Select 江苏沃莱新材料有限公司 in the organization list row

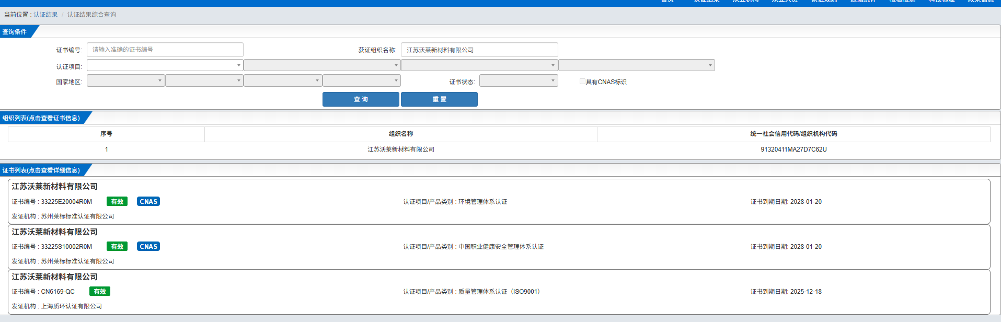pos(401,149)
